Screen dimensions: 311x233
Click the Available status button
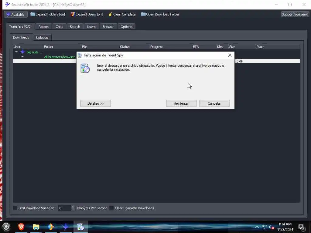coord(15,15)
